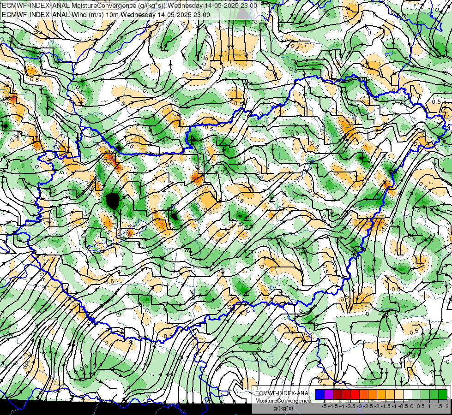
Task: Click the legend tick label 2
Action: tap(447, 406)
